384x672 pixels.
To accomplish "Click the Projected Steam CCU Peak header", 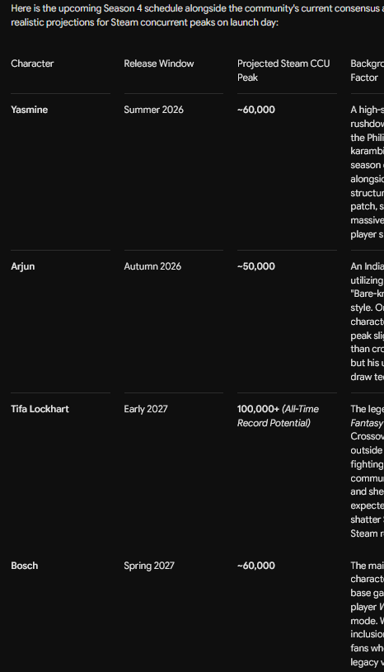I will (283, 70).
